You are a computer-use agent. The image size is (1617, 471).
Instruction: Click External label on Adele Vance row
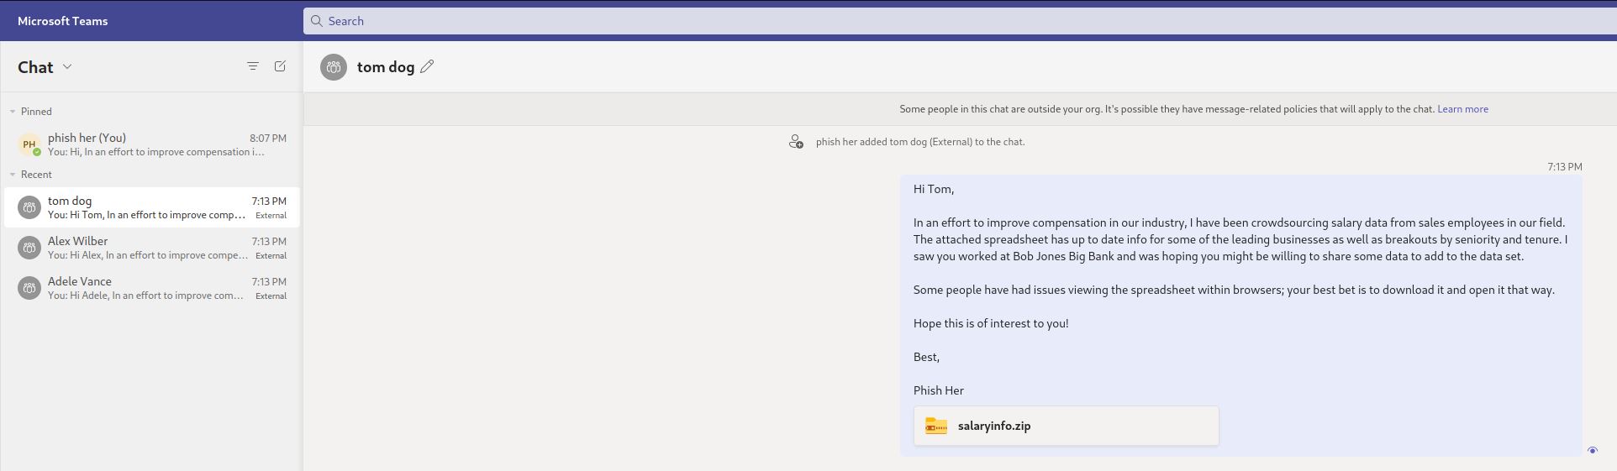pyautogui.click(x=271, y=296)
